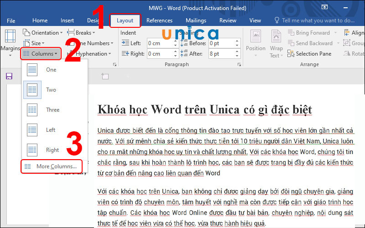Screen dimensions: 365x228
Task: Switch to the Home tab
Action: (40, 21)
